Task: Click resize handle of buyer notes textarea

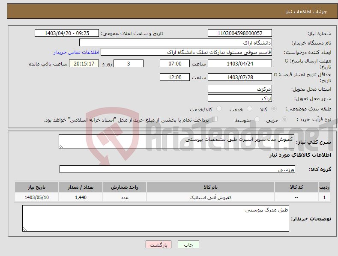Action: pos(25,229)
